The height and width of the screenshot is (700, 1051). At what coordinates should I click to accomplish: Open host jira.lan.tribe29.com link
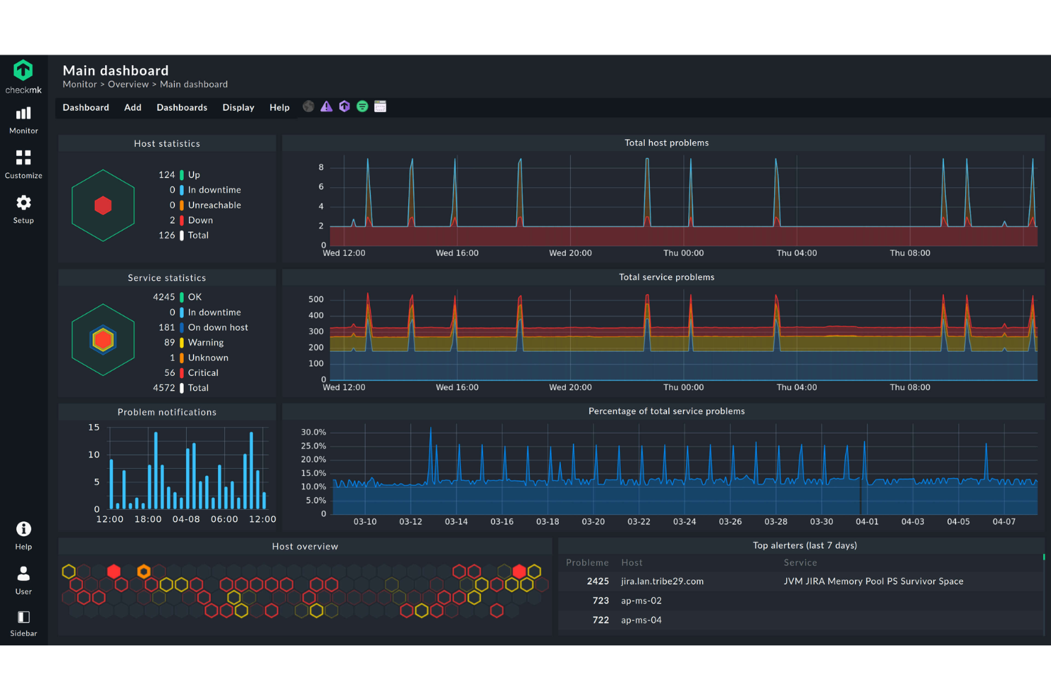click(662, 582)
